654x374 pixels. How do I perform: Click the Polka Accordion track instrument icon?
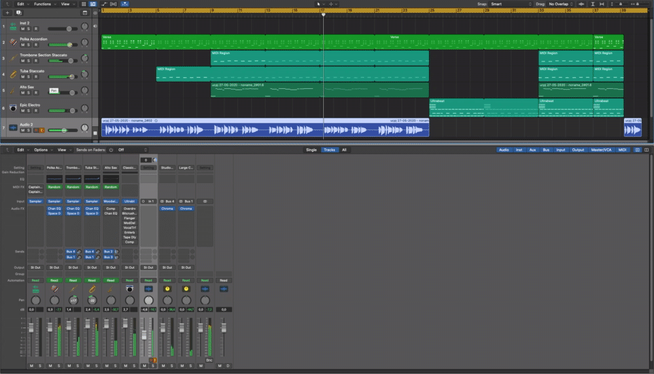[12, 42]
